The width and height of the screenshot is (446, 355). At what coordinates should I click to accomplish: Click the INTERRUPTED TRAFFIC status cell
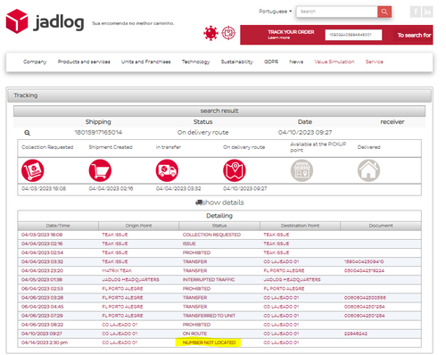(209, 280)
